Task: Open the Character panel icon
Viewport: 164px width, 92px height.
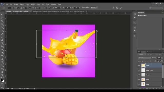Action: (135, 28)
